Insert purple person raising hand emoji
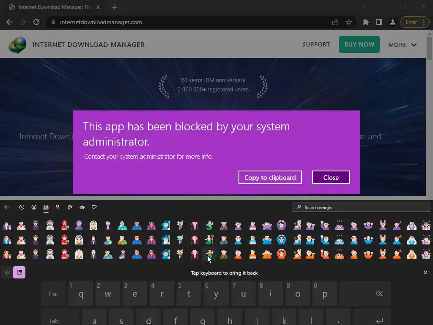Image resolution: width=433 pixels, height=325 pixels. 325,225
